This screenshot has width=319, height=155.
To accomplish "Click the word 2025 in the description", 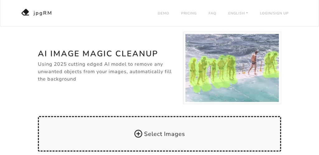I will (60, 64).
